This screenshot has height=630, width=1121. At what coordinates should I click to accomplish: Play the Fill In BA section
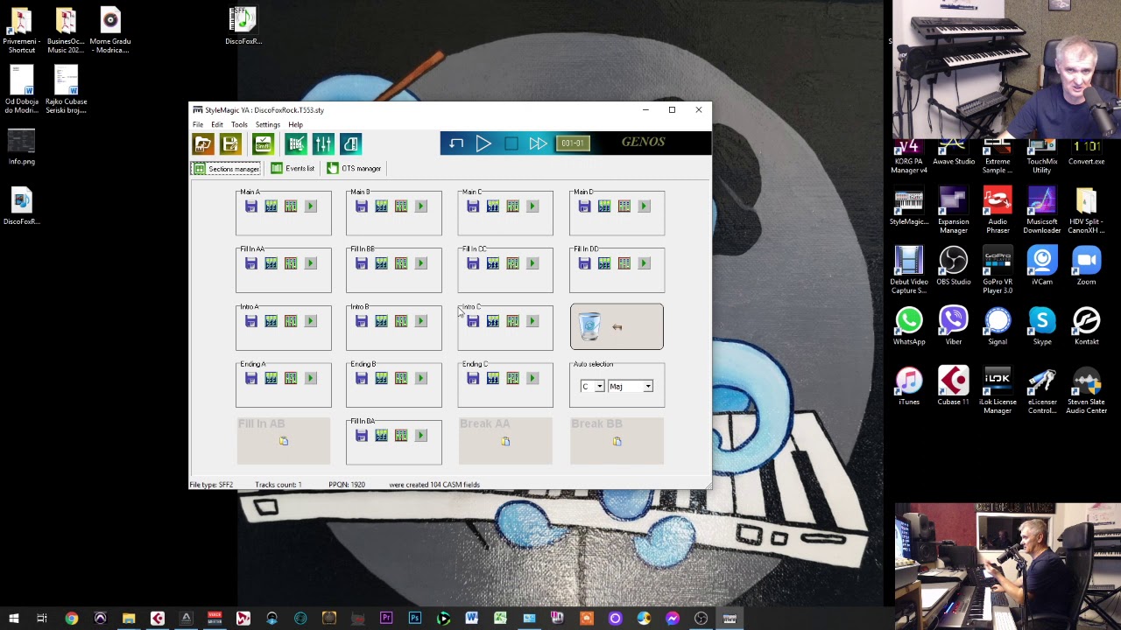click(420, 436)
